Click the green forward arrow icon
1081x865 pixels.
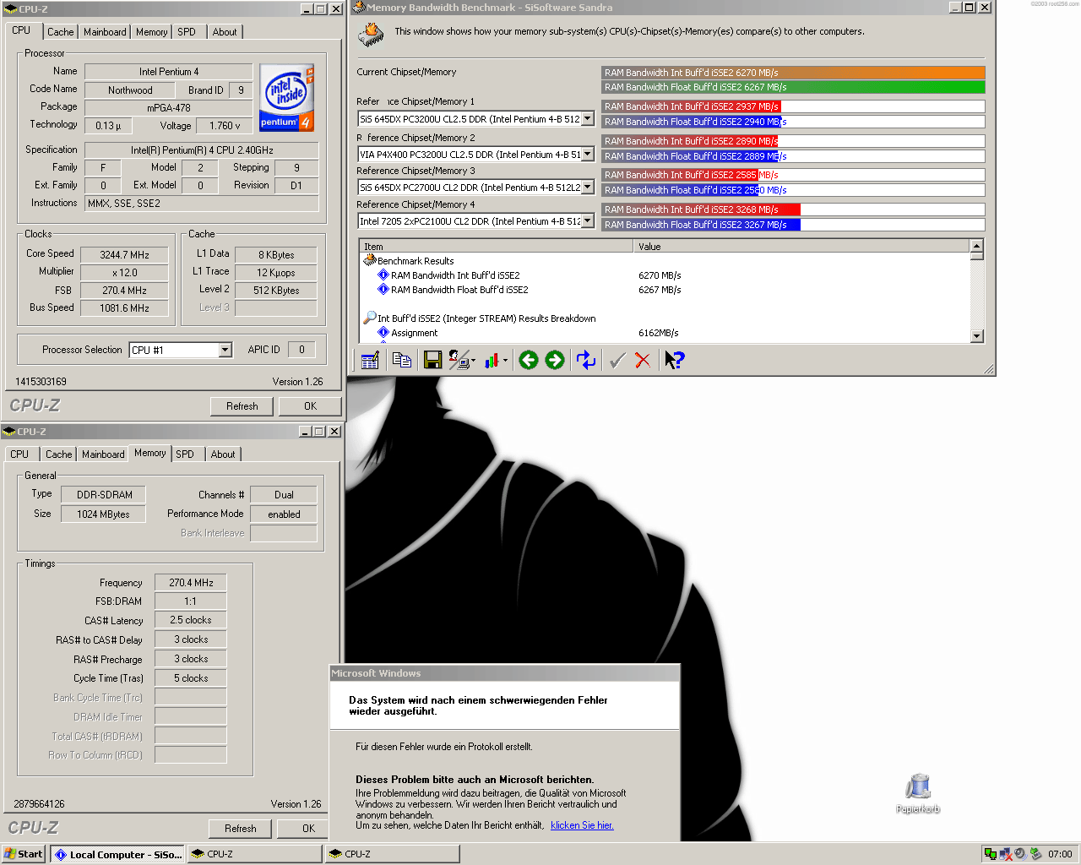coord(555,361)
